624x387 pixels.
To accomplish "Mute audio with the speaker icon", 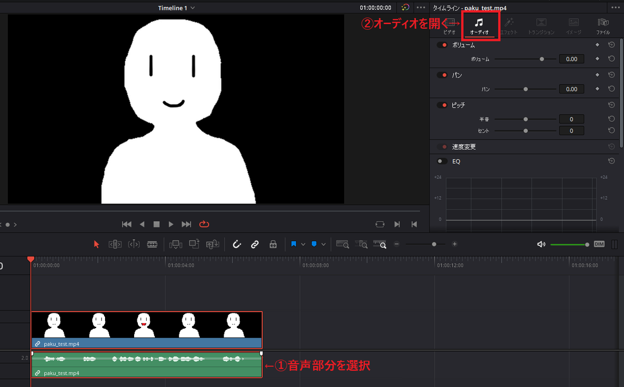I will (x=541, y=244).
